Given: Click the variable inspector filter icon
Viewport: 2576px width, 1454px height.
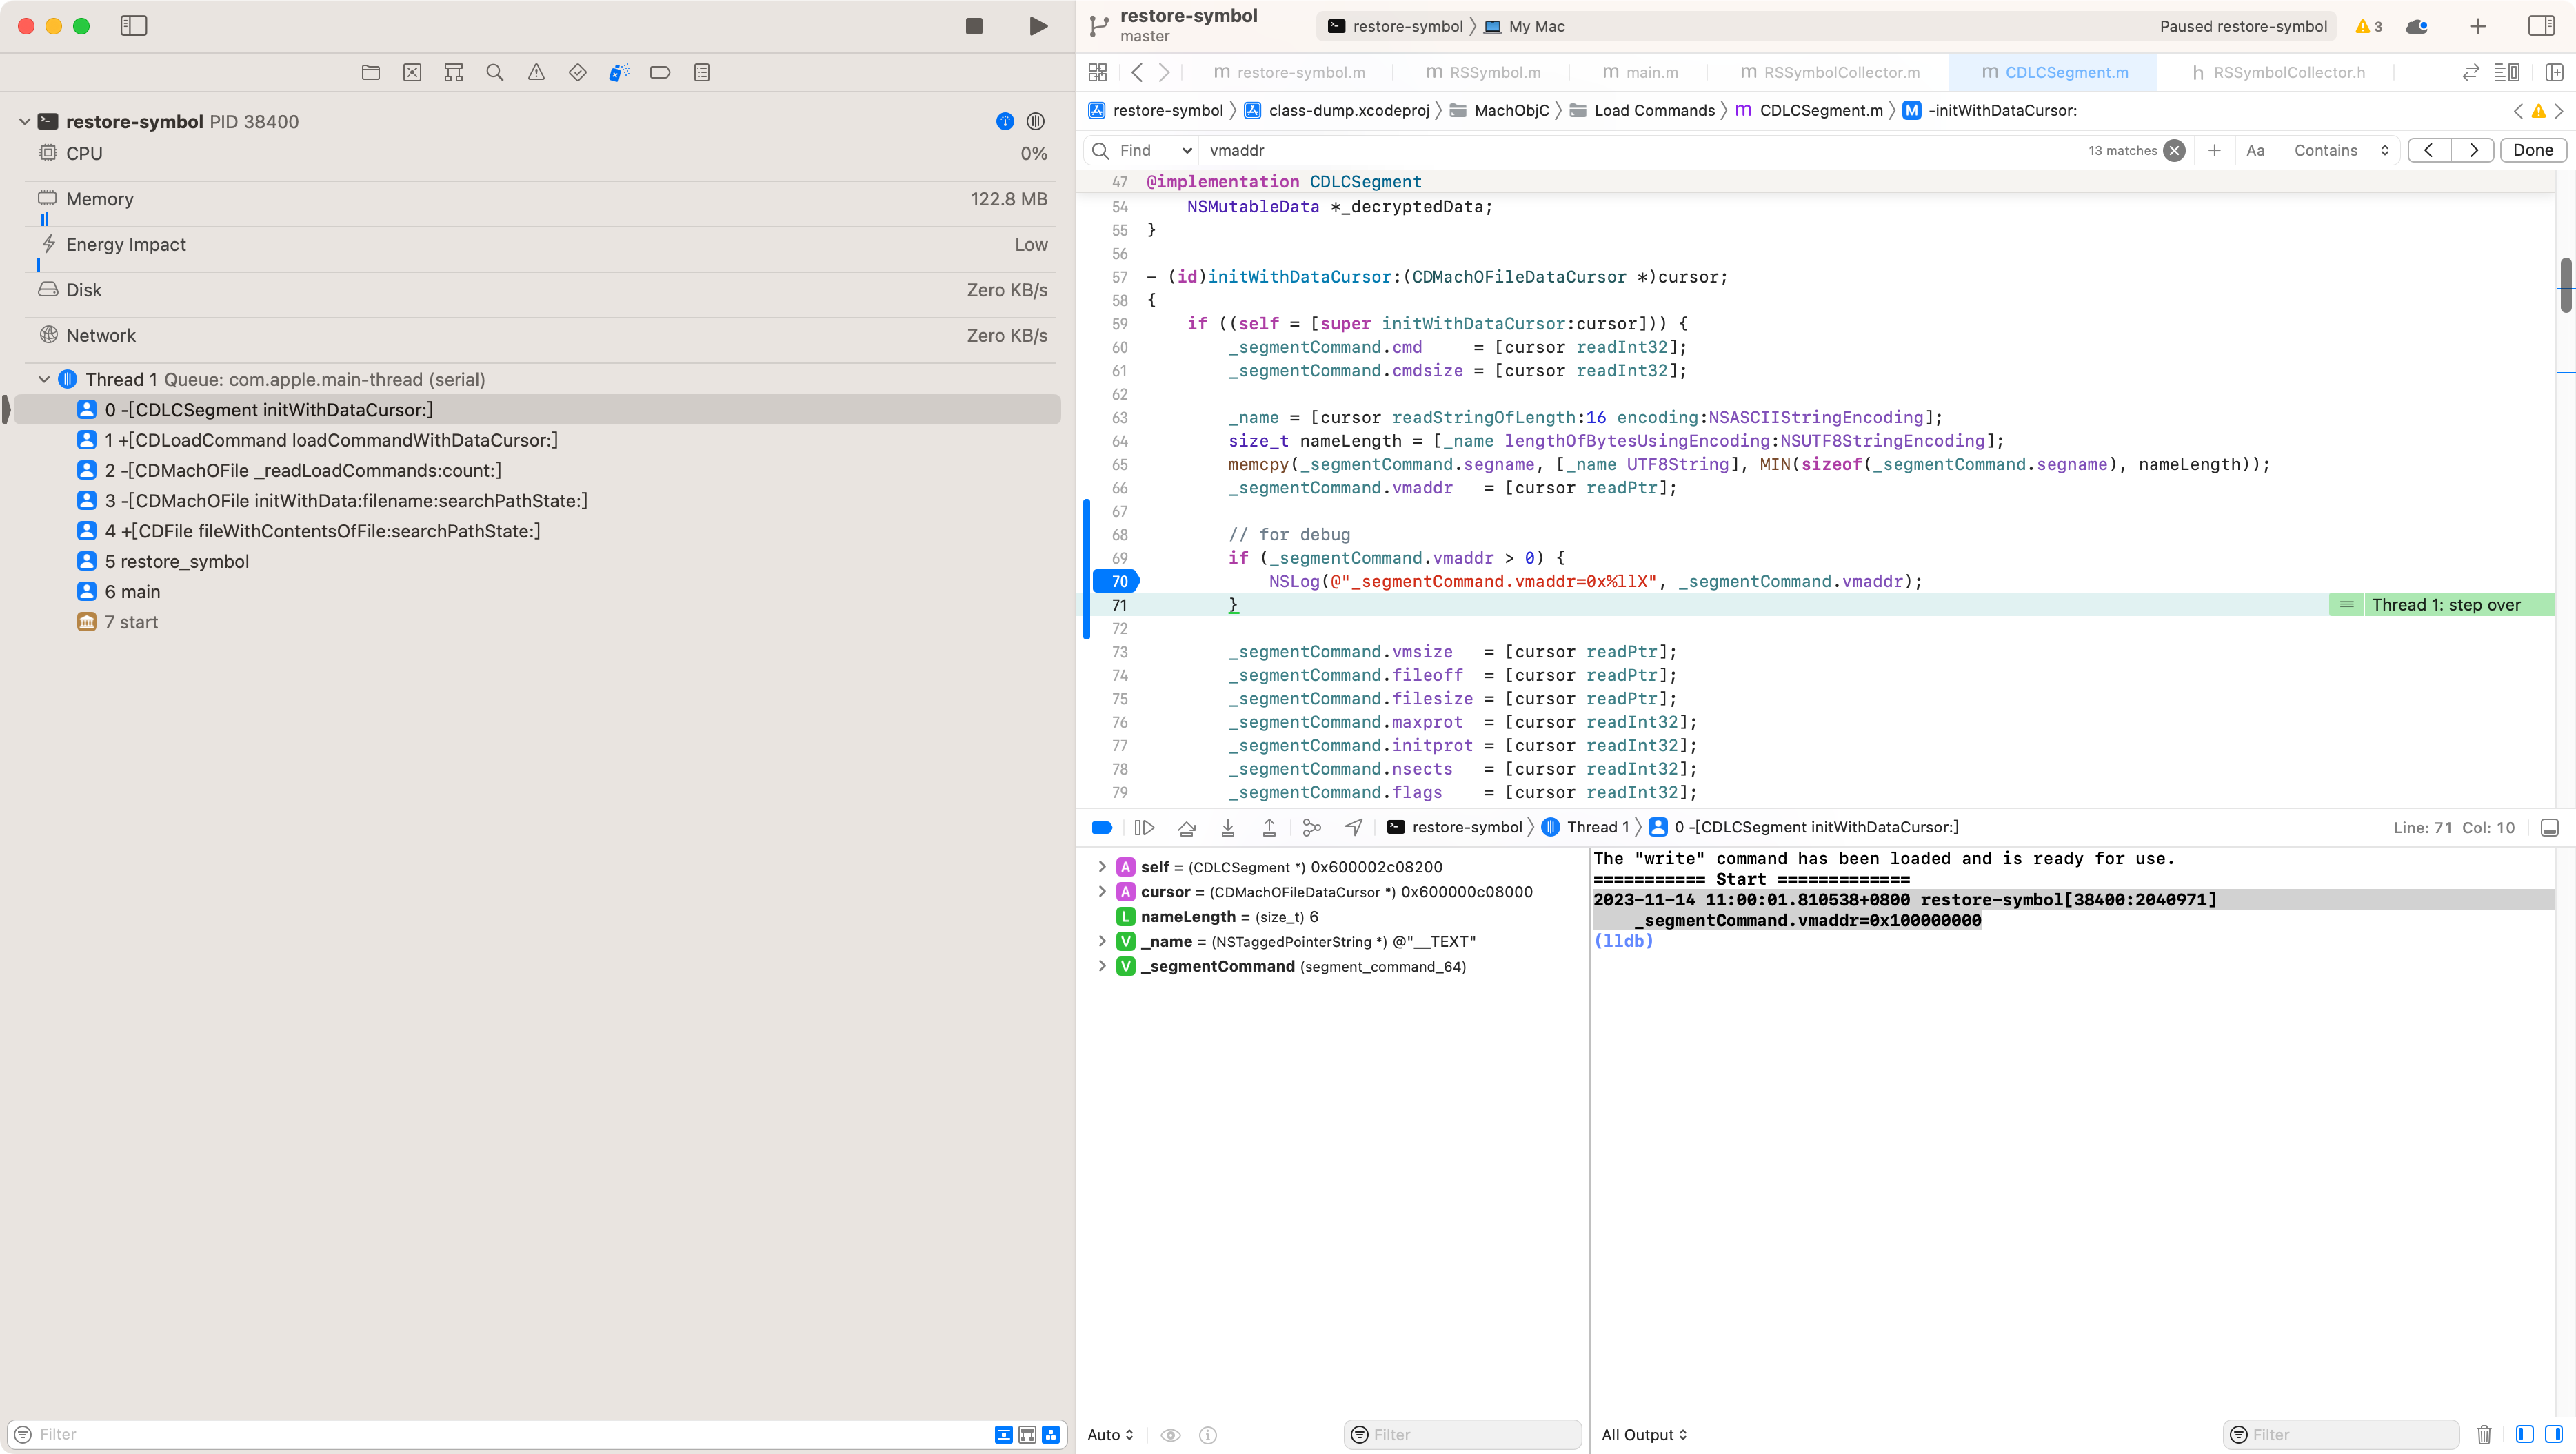Looking at the screenshot, I should (x=1360, y=1435).
